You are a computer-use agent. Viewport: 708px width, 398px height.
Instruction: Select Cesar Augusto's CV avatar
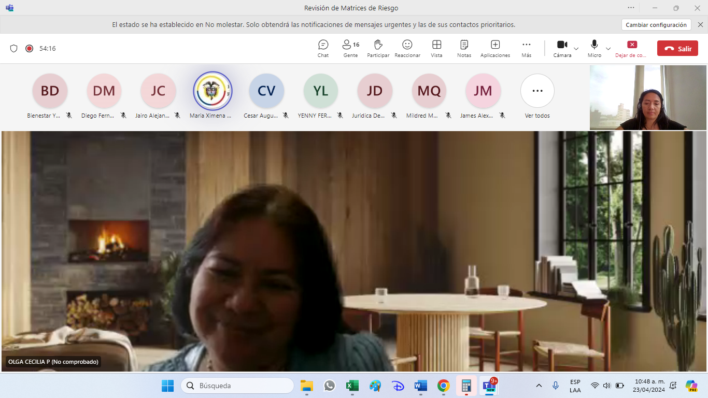coord(266,91)
